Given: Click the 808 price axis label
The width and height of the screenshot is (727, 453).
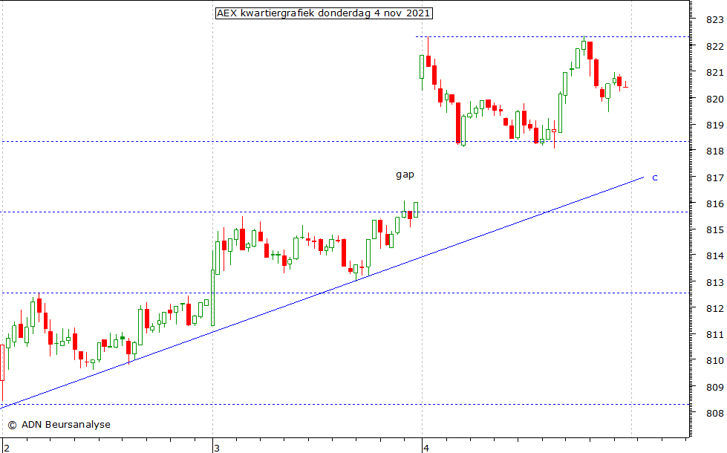Looking at the screenshot, I should (x=714, y=413).
